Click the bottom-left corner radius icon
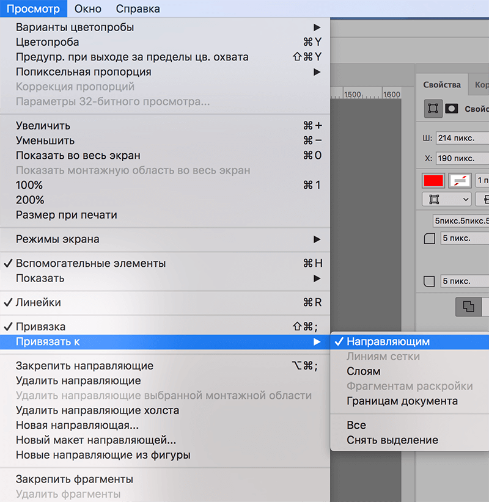 [429, 282]
